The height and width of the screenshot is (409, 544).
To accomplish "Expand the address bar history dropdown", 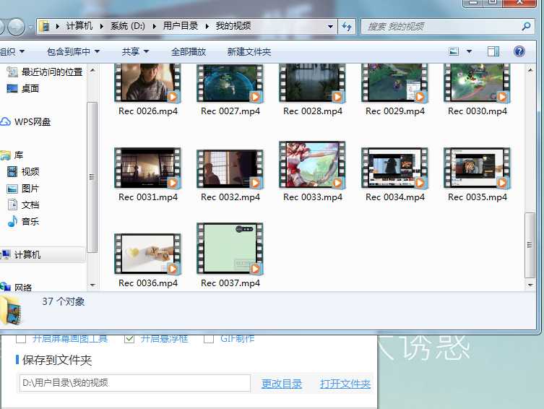I will coord(330,26).
